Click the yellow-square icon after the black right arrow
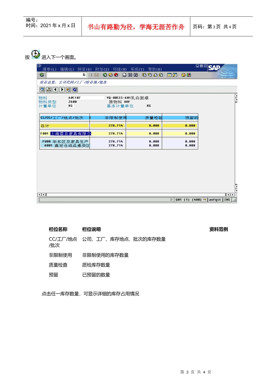Viewport: 276px width, 391px height. pos(69,90)
